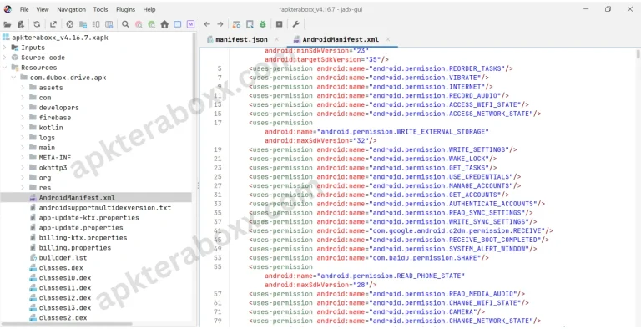Expand the kotlin folder
The width and height of the screenshot is (641, 329).
pyautogui.click(x=23, y=128)
